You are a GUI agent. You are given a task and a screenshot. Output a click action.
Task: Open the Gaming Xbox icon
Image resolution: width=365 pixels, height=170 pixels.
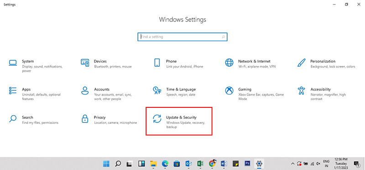[229, 90]
